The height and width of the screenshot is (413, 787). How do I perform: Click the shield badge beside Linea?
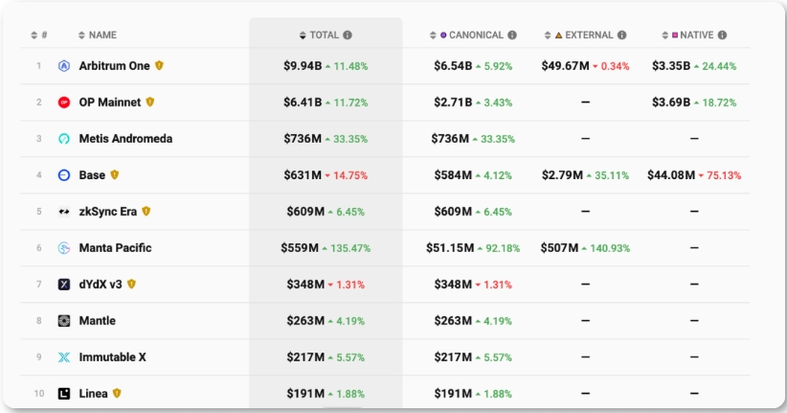pos(117,393)
